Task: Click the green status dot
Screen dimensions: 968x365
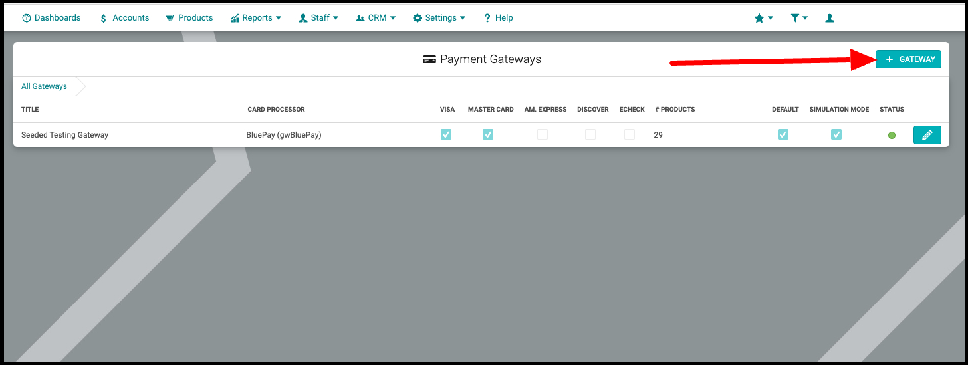Action: point(892,135)
